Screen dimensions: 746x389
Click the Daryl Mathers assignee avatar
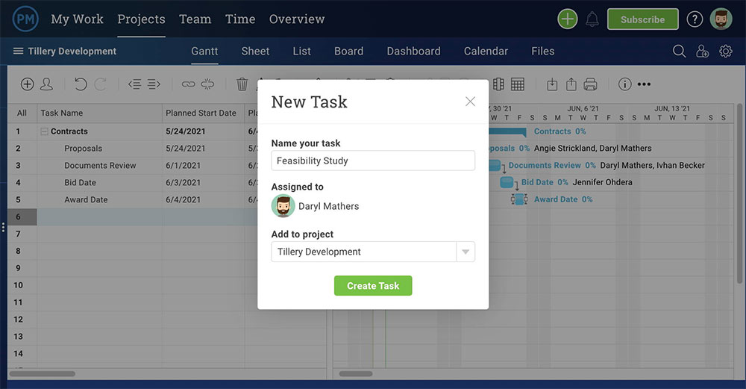(x=283, y=206)
